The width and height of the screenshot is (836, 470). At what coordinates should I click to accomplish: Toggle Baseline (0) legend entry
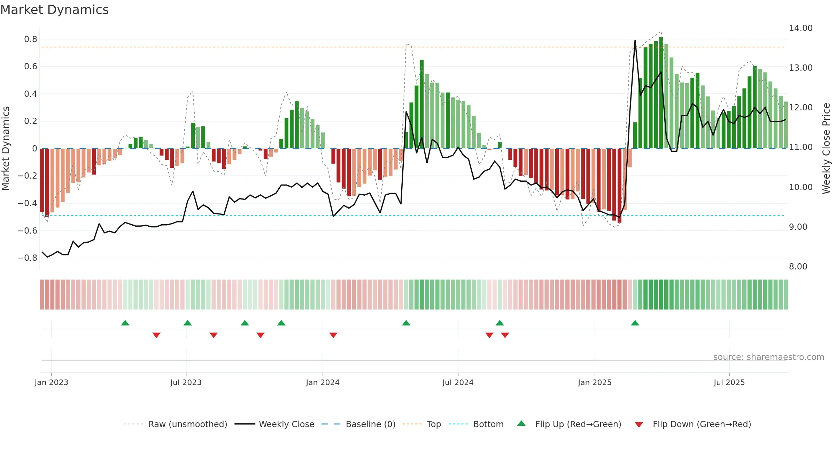pos(358,424)
